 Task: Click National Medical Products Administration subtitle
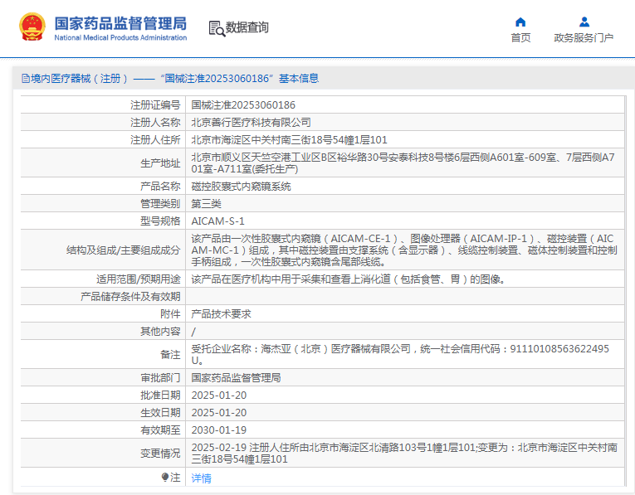tap(120, 37)
